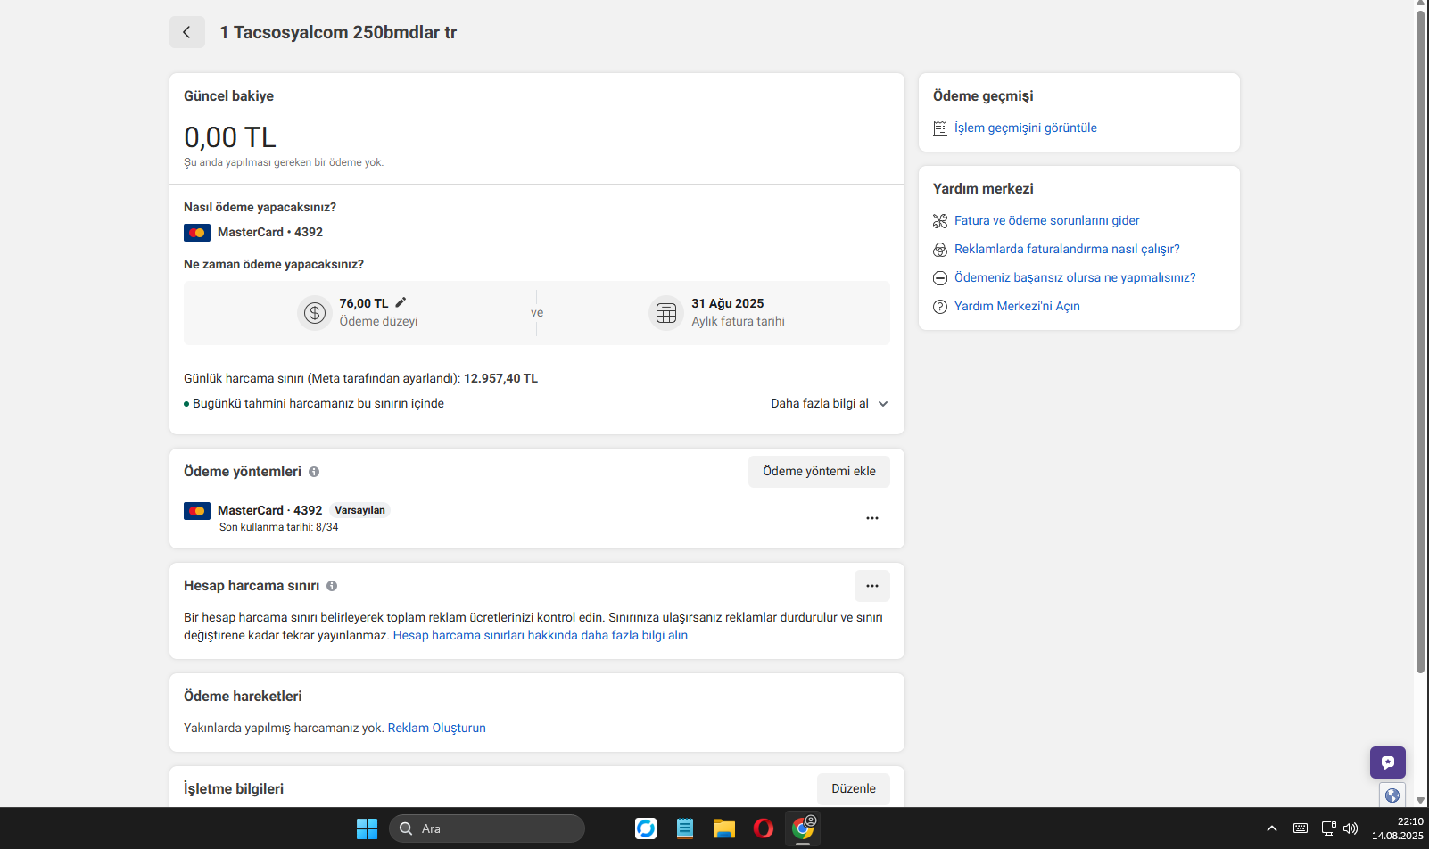Click icon beside Reklamlarda faturalandırma link
The image size is (1429, 849).
[940, 250]
